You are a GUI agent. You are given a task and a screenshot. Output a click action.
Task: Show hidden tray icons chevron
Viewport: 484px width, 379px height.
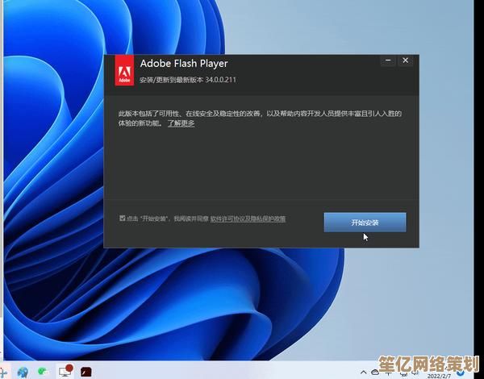(363, 373)
